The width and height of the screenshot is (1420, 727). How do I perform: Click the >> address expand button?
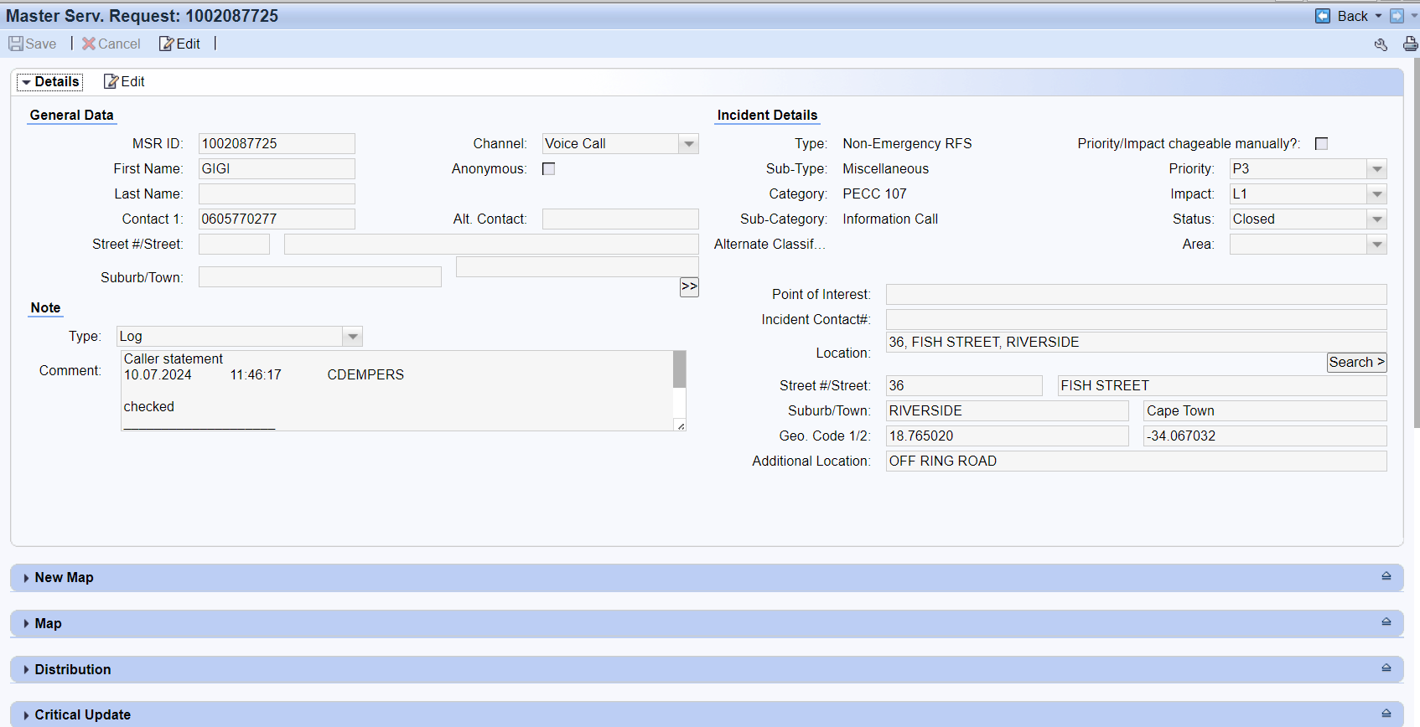(x=689, y=286)
